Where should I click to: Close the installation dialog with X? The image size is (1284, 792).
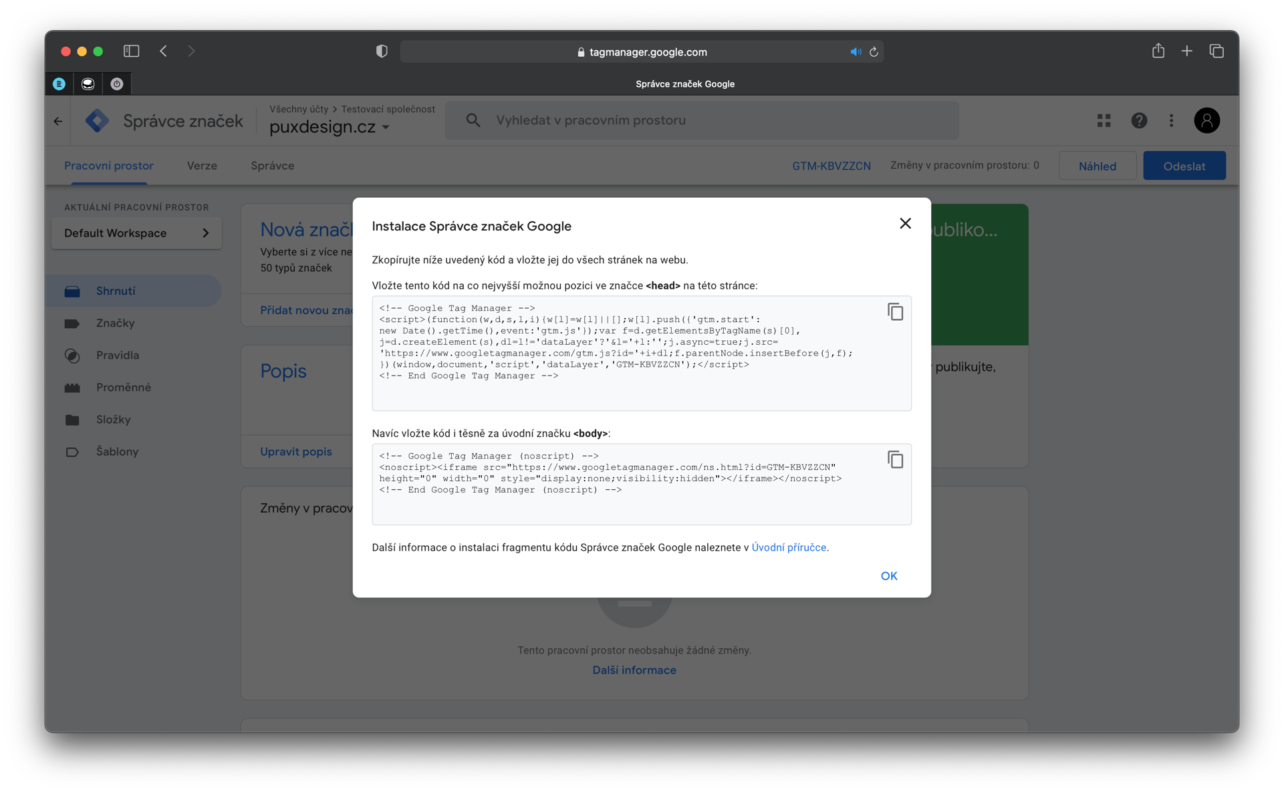[x=905, y=224]
